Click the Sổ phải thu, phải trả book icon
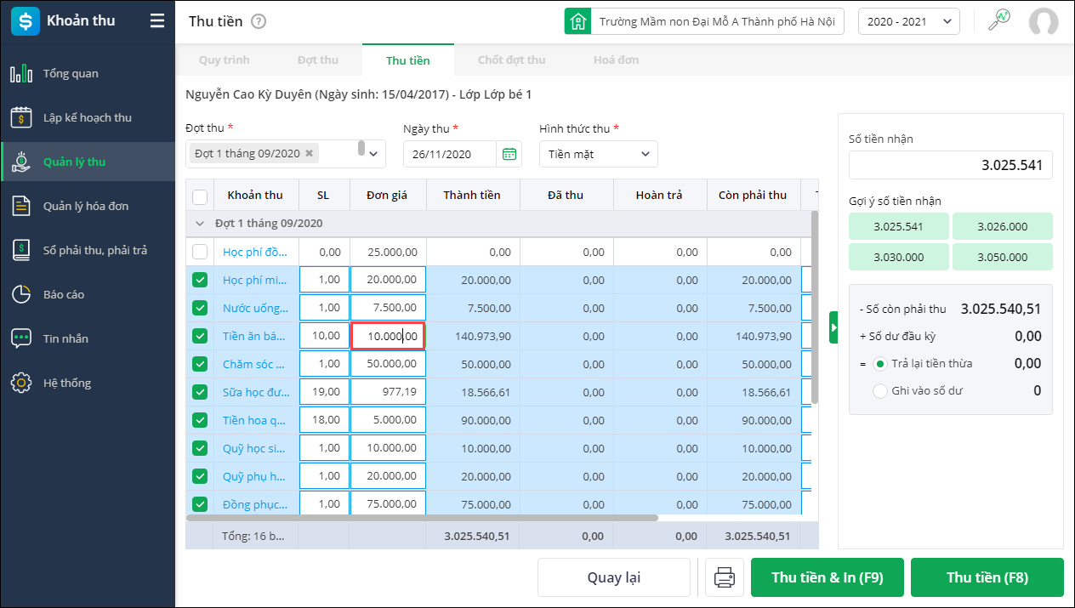The width and height of the screenshot is (1075, 608). 21,250
